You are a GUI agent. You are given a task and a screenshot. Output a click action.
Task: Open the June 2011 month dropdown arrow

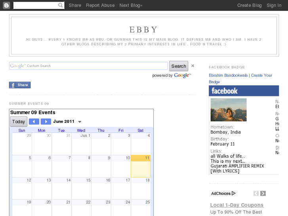pos(80,122)
